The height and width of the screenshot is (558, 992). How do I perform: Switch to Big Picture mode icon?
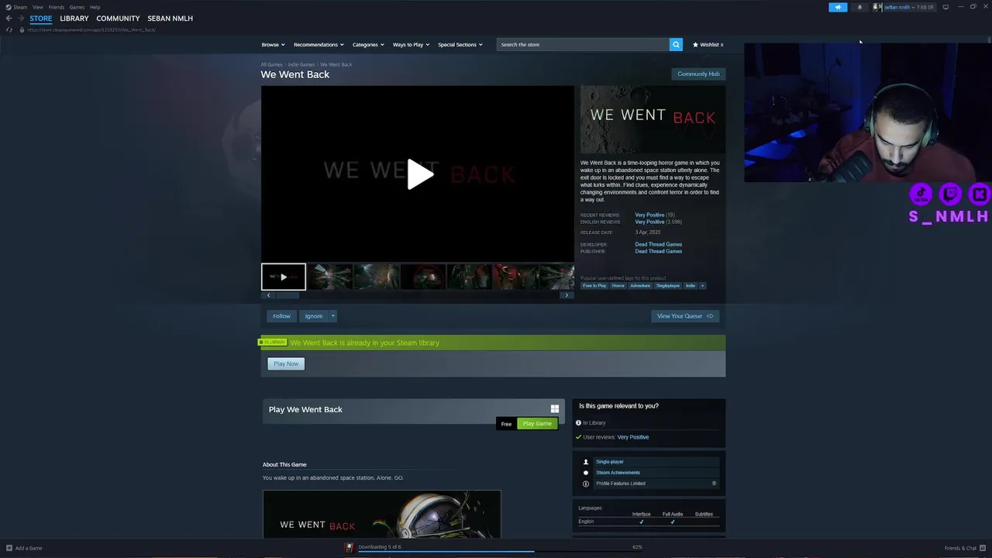(x=945, y=7)
